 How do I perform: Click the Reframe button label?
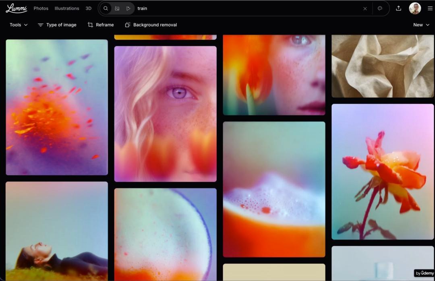(105, 25)
